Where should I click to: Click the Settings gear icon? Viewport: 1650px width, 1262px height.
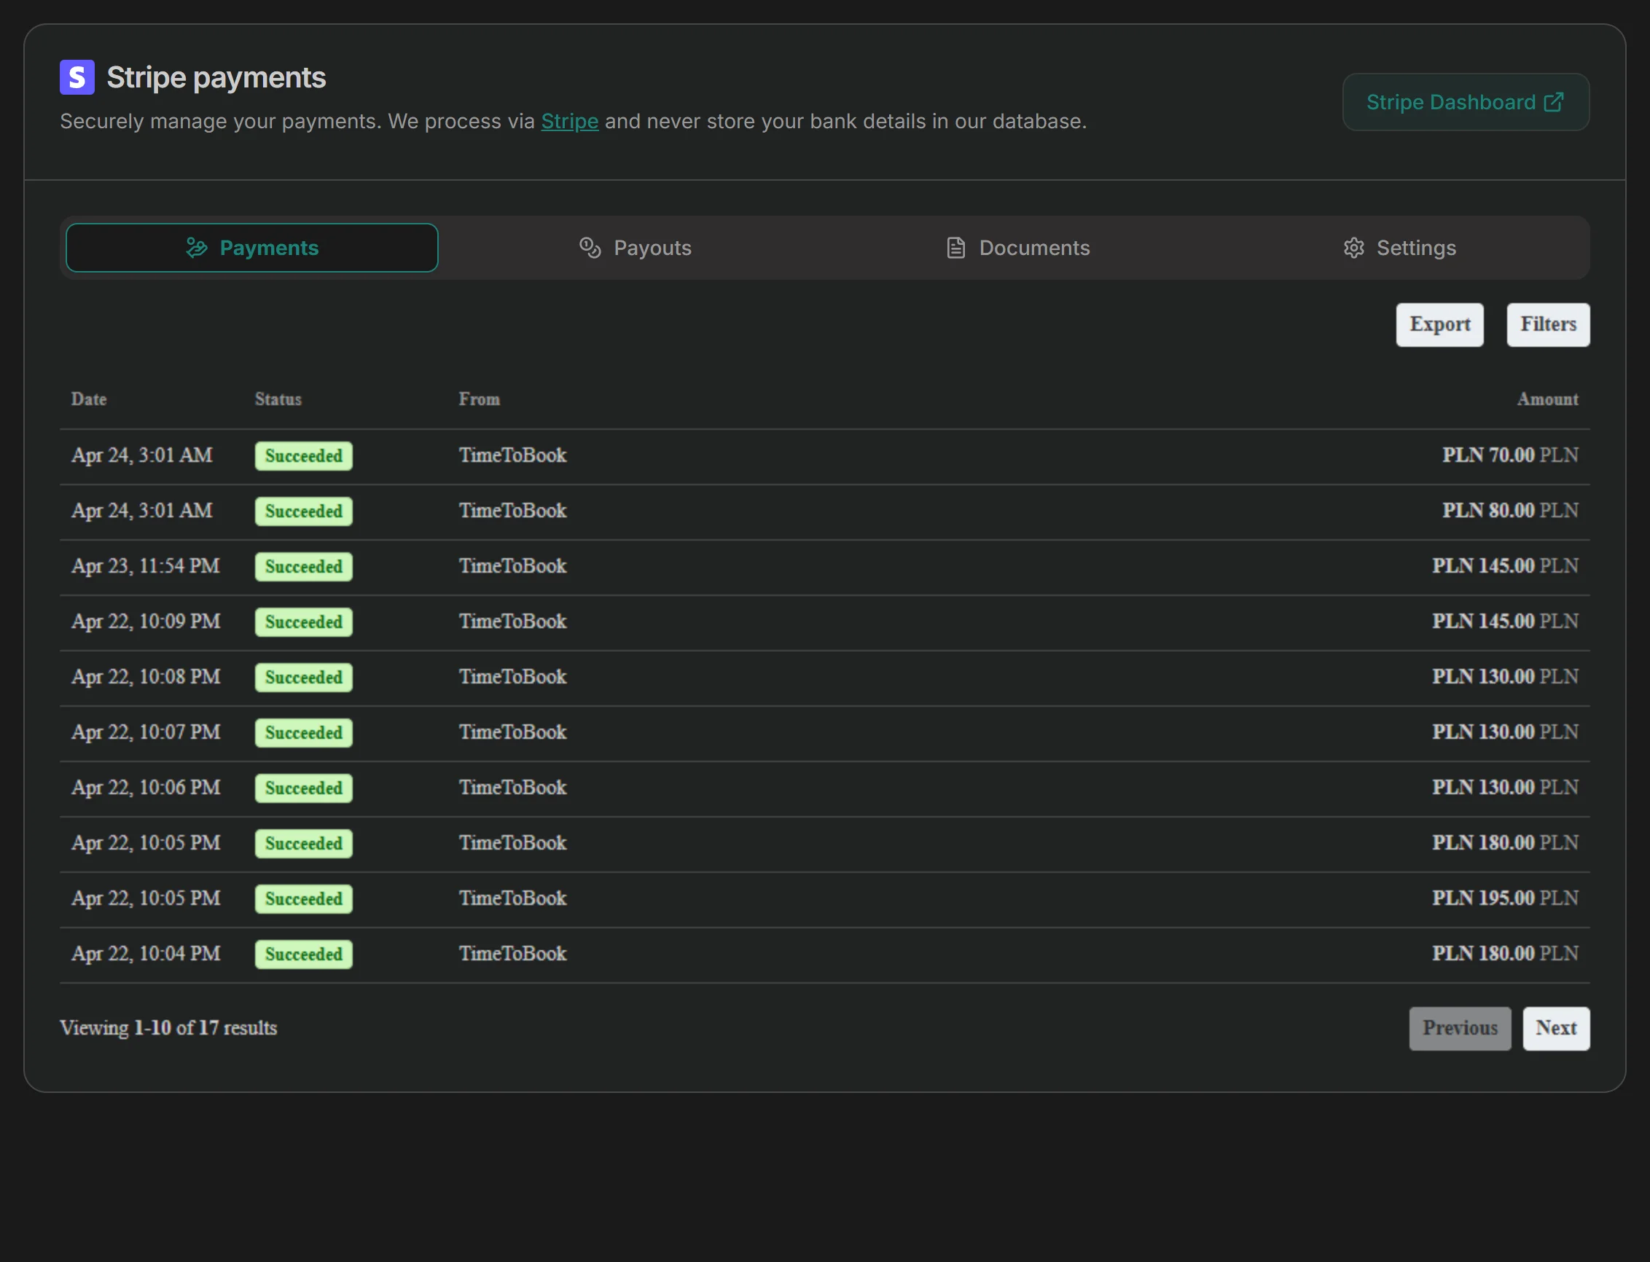(1354, 248)
